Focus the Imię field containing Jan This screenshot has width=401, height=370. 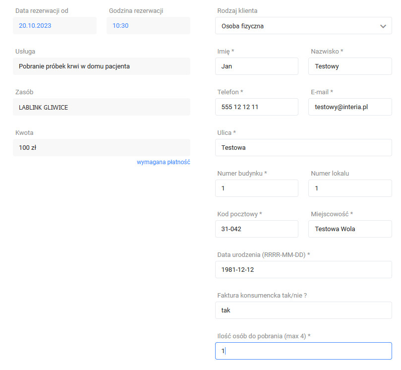tap(256, 66)
